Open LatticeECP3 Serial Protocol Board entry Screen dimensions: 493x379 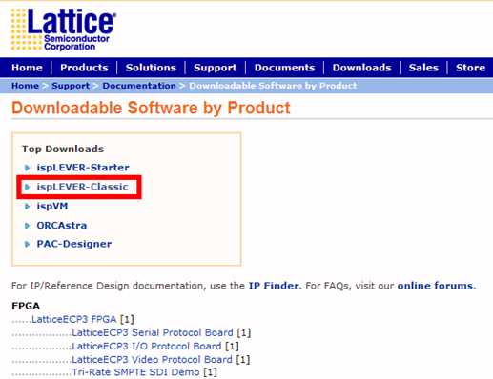pos(153,332)
